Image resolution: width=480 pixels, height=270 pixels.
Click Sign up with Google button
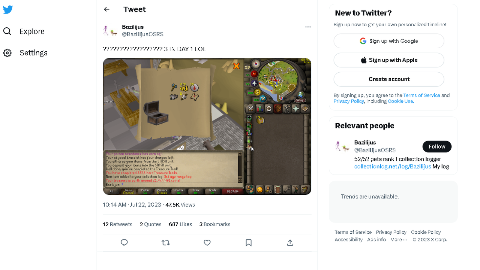(x=389, y=41)
